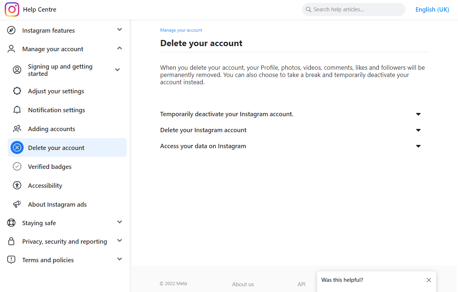Collapse Manage your account chevron

click(x=120, y=48)
